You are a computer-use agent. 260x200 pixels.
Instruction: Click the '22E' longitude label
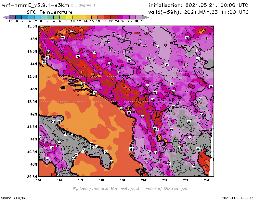coord(186,180)
